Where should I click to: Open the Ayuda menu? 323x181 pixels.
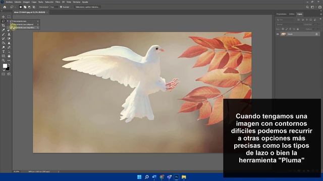85,2
